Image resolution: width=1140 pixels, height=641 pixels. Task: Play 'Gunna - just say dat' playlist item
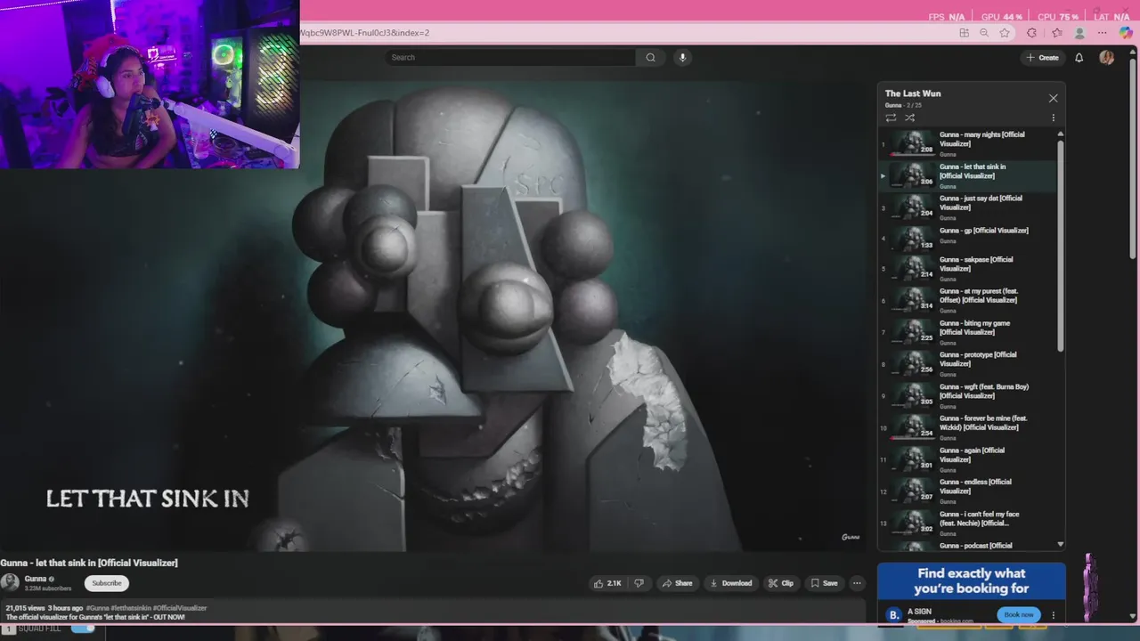[x=969, y=207]
